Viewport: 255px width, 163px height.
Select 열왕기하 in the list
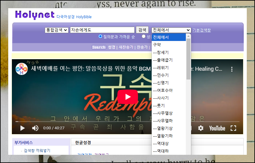point(169,136)
